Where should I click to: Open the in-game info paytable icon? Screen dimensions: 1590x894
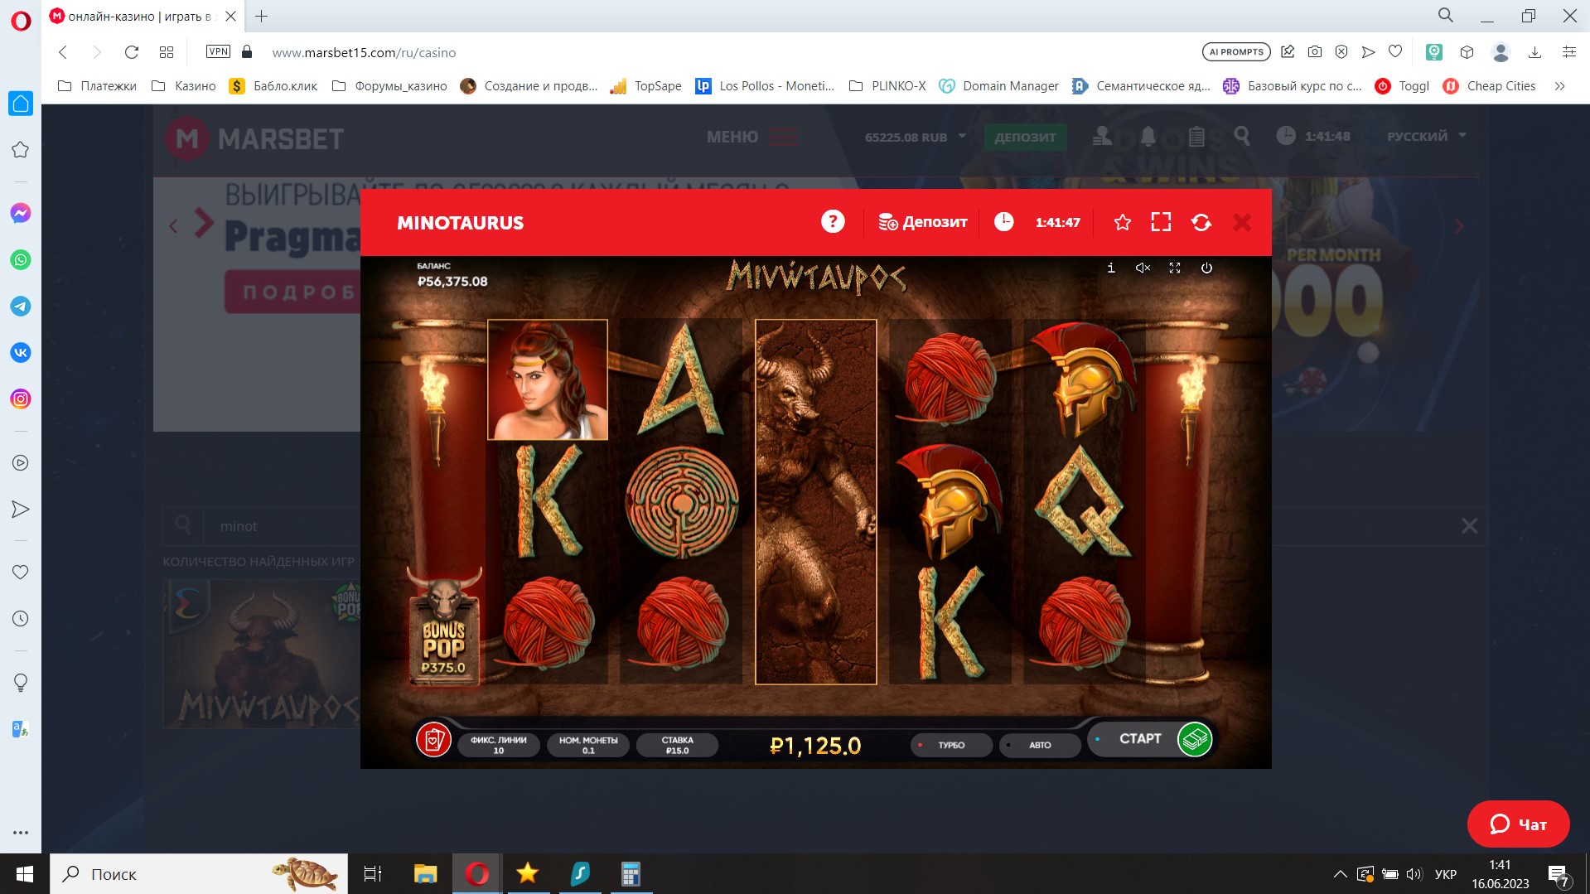click(x=1111, y=268)
